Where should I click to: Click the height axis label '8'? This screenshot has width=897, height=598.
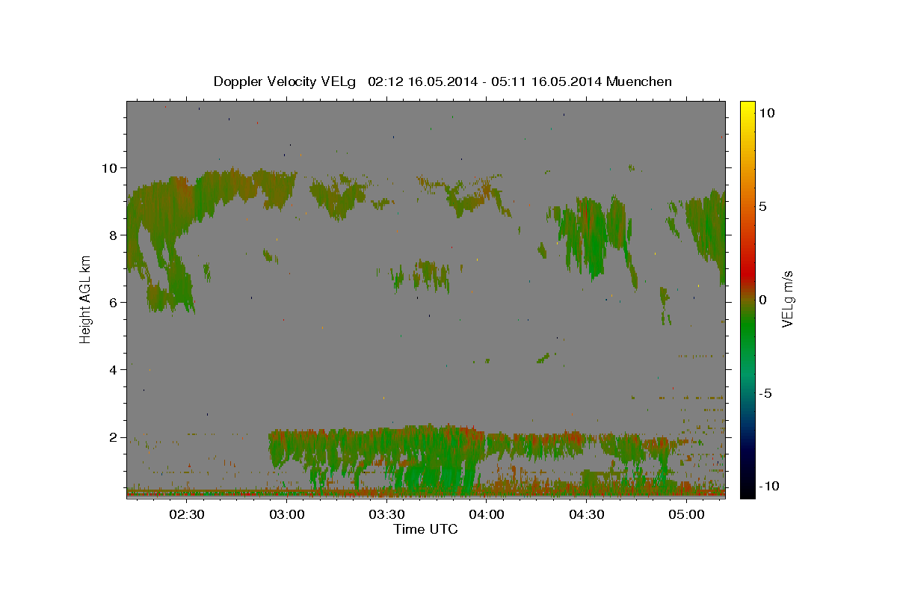[x=113, y=235]
